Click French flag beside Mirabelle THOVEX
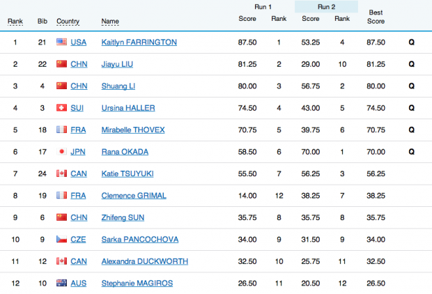This screenshot has height=294, width=432. tap(61, 130)
